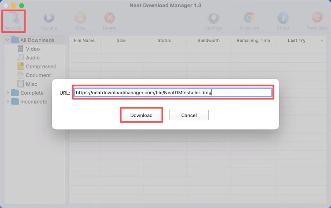Select the Video category label
Screen dimensions: 331x208
[33, 49]
